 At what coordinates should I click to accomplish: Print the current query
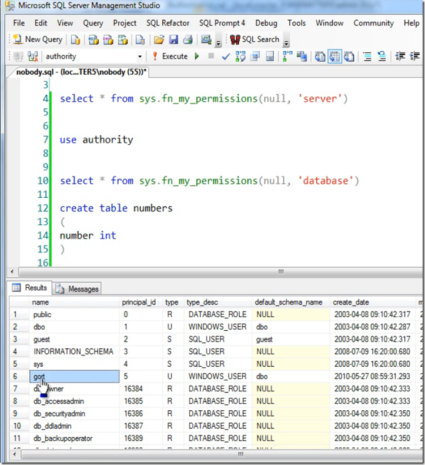pos(188,39)
